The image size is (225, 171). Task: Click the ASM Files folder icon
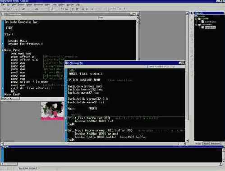click(x=199, y=19)
